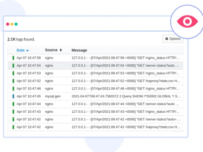Open the 08:47:58 nginx_status message
The width and height of the screenshot is (203, 152).
click(125, 58)
